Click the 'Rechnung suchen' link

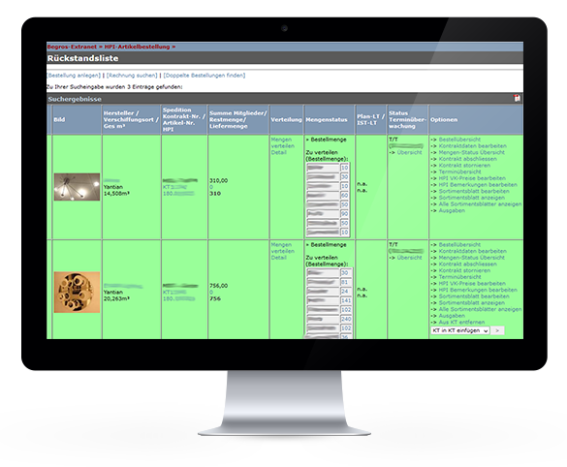[132, 76]
